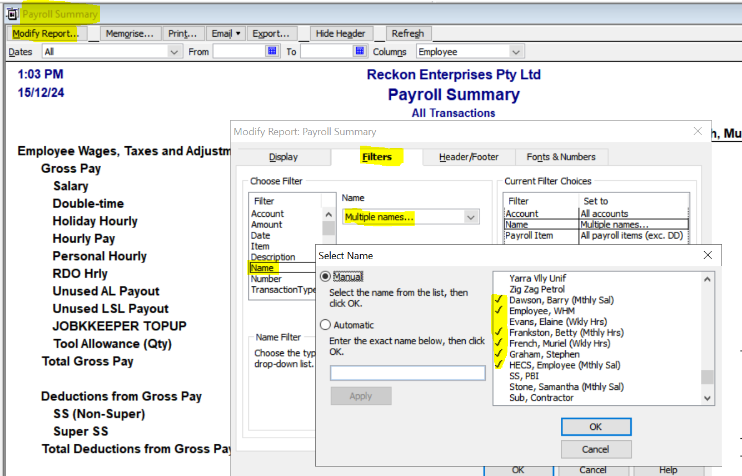Click the Export button
Screen dimensions: 742x476
pos(271,33)
